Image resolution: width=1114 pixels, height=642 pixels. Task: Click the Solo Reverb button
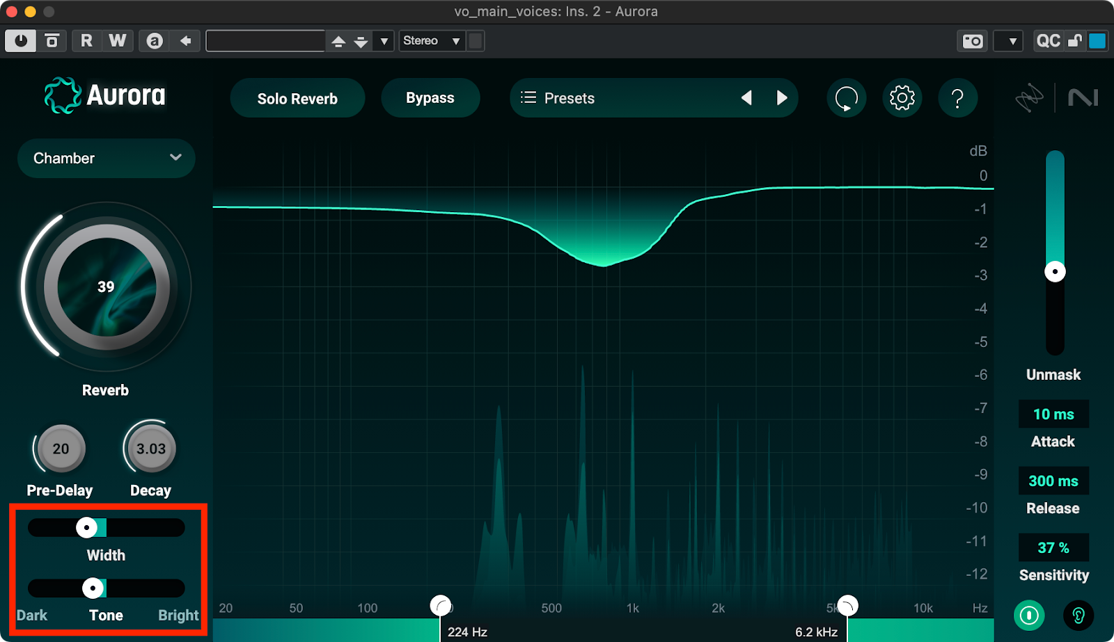coord(297,98)
